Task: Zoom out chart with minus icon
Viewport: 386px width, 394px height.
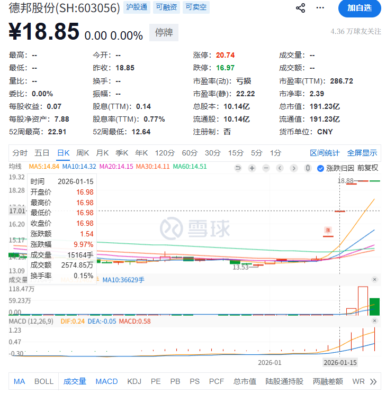Action: coord(266,168)
